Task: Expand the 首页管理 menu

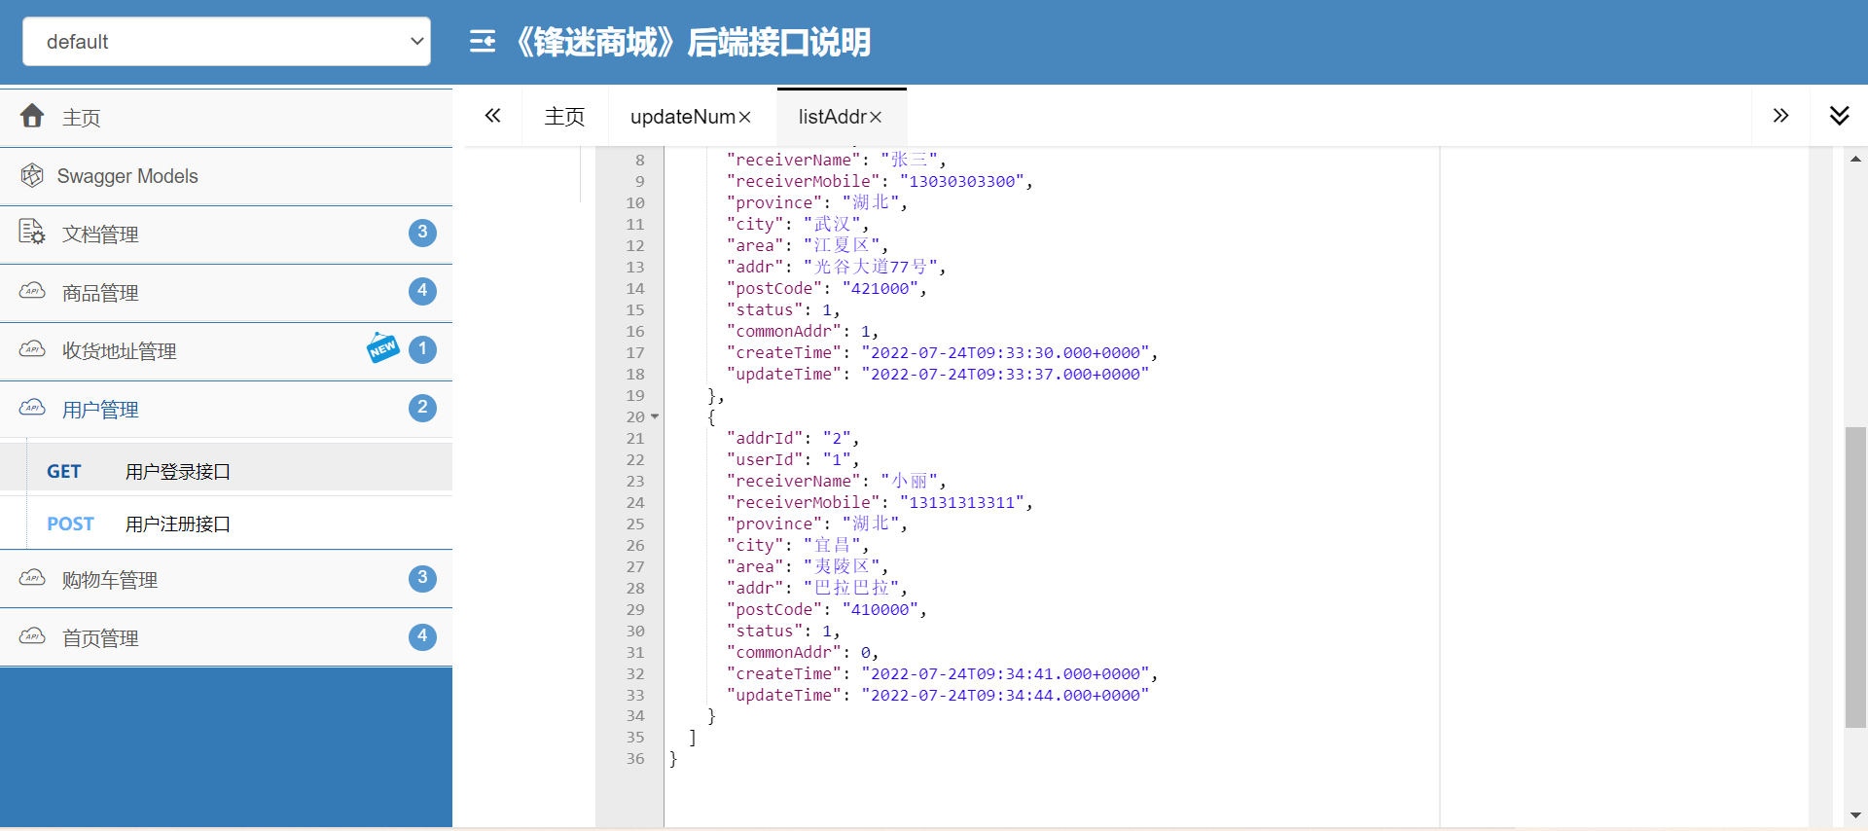Action: 226,638
